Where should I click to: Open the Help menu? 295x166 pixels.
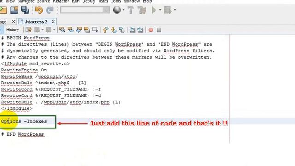click(147, 1)
